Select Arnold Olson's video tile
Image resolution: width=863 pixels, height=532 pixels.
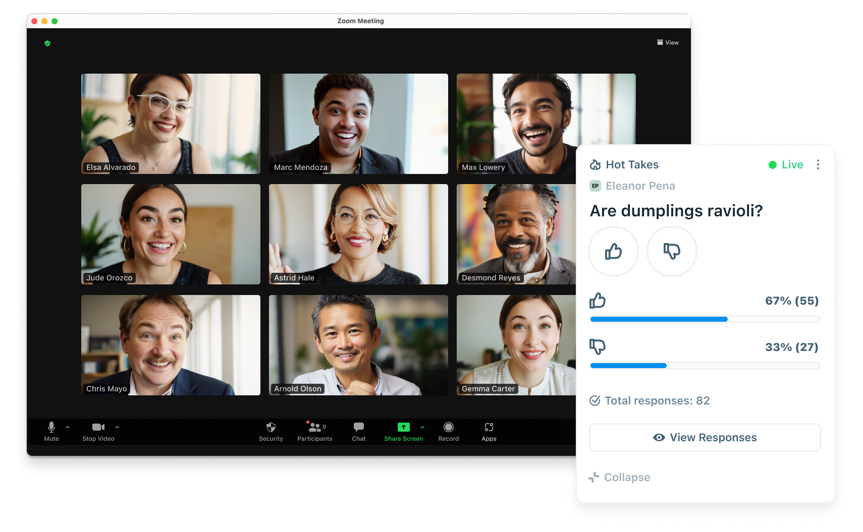[x=358, y=345]
